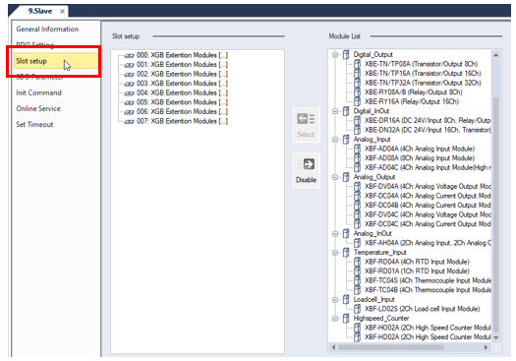Click slot 000 XGB Extention Modules icon

pyautogui.click(x=129, y=56)
